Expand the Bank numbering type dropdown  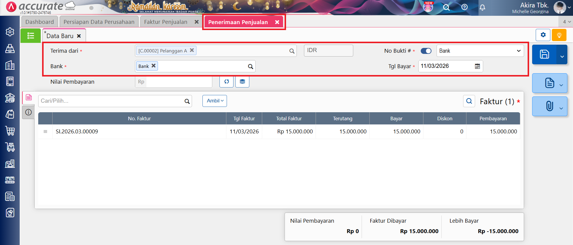(480, 51)
